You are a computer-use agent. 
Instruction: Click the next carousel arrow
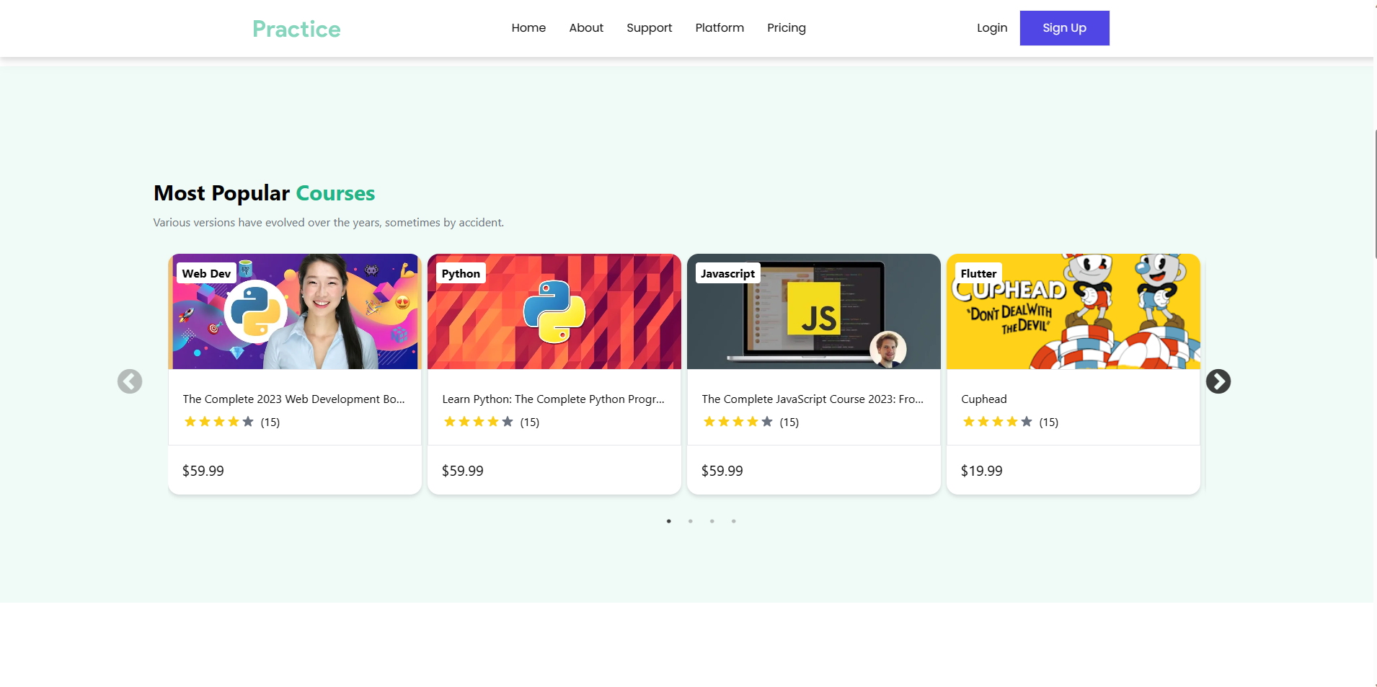tap(1218, 381)
